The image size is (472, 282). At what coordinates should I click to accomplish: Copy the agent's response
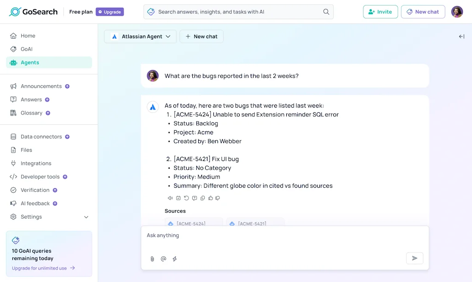click(202, 198)
